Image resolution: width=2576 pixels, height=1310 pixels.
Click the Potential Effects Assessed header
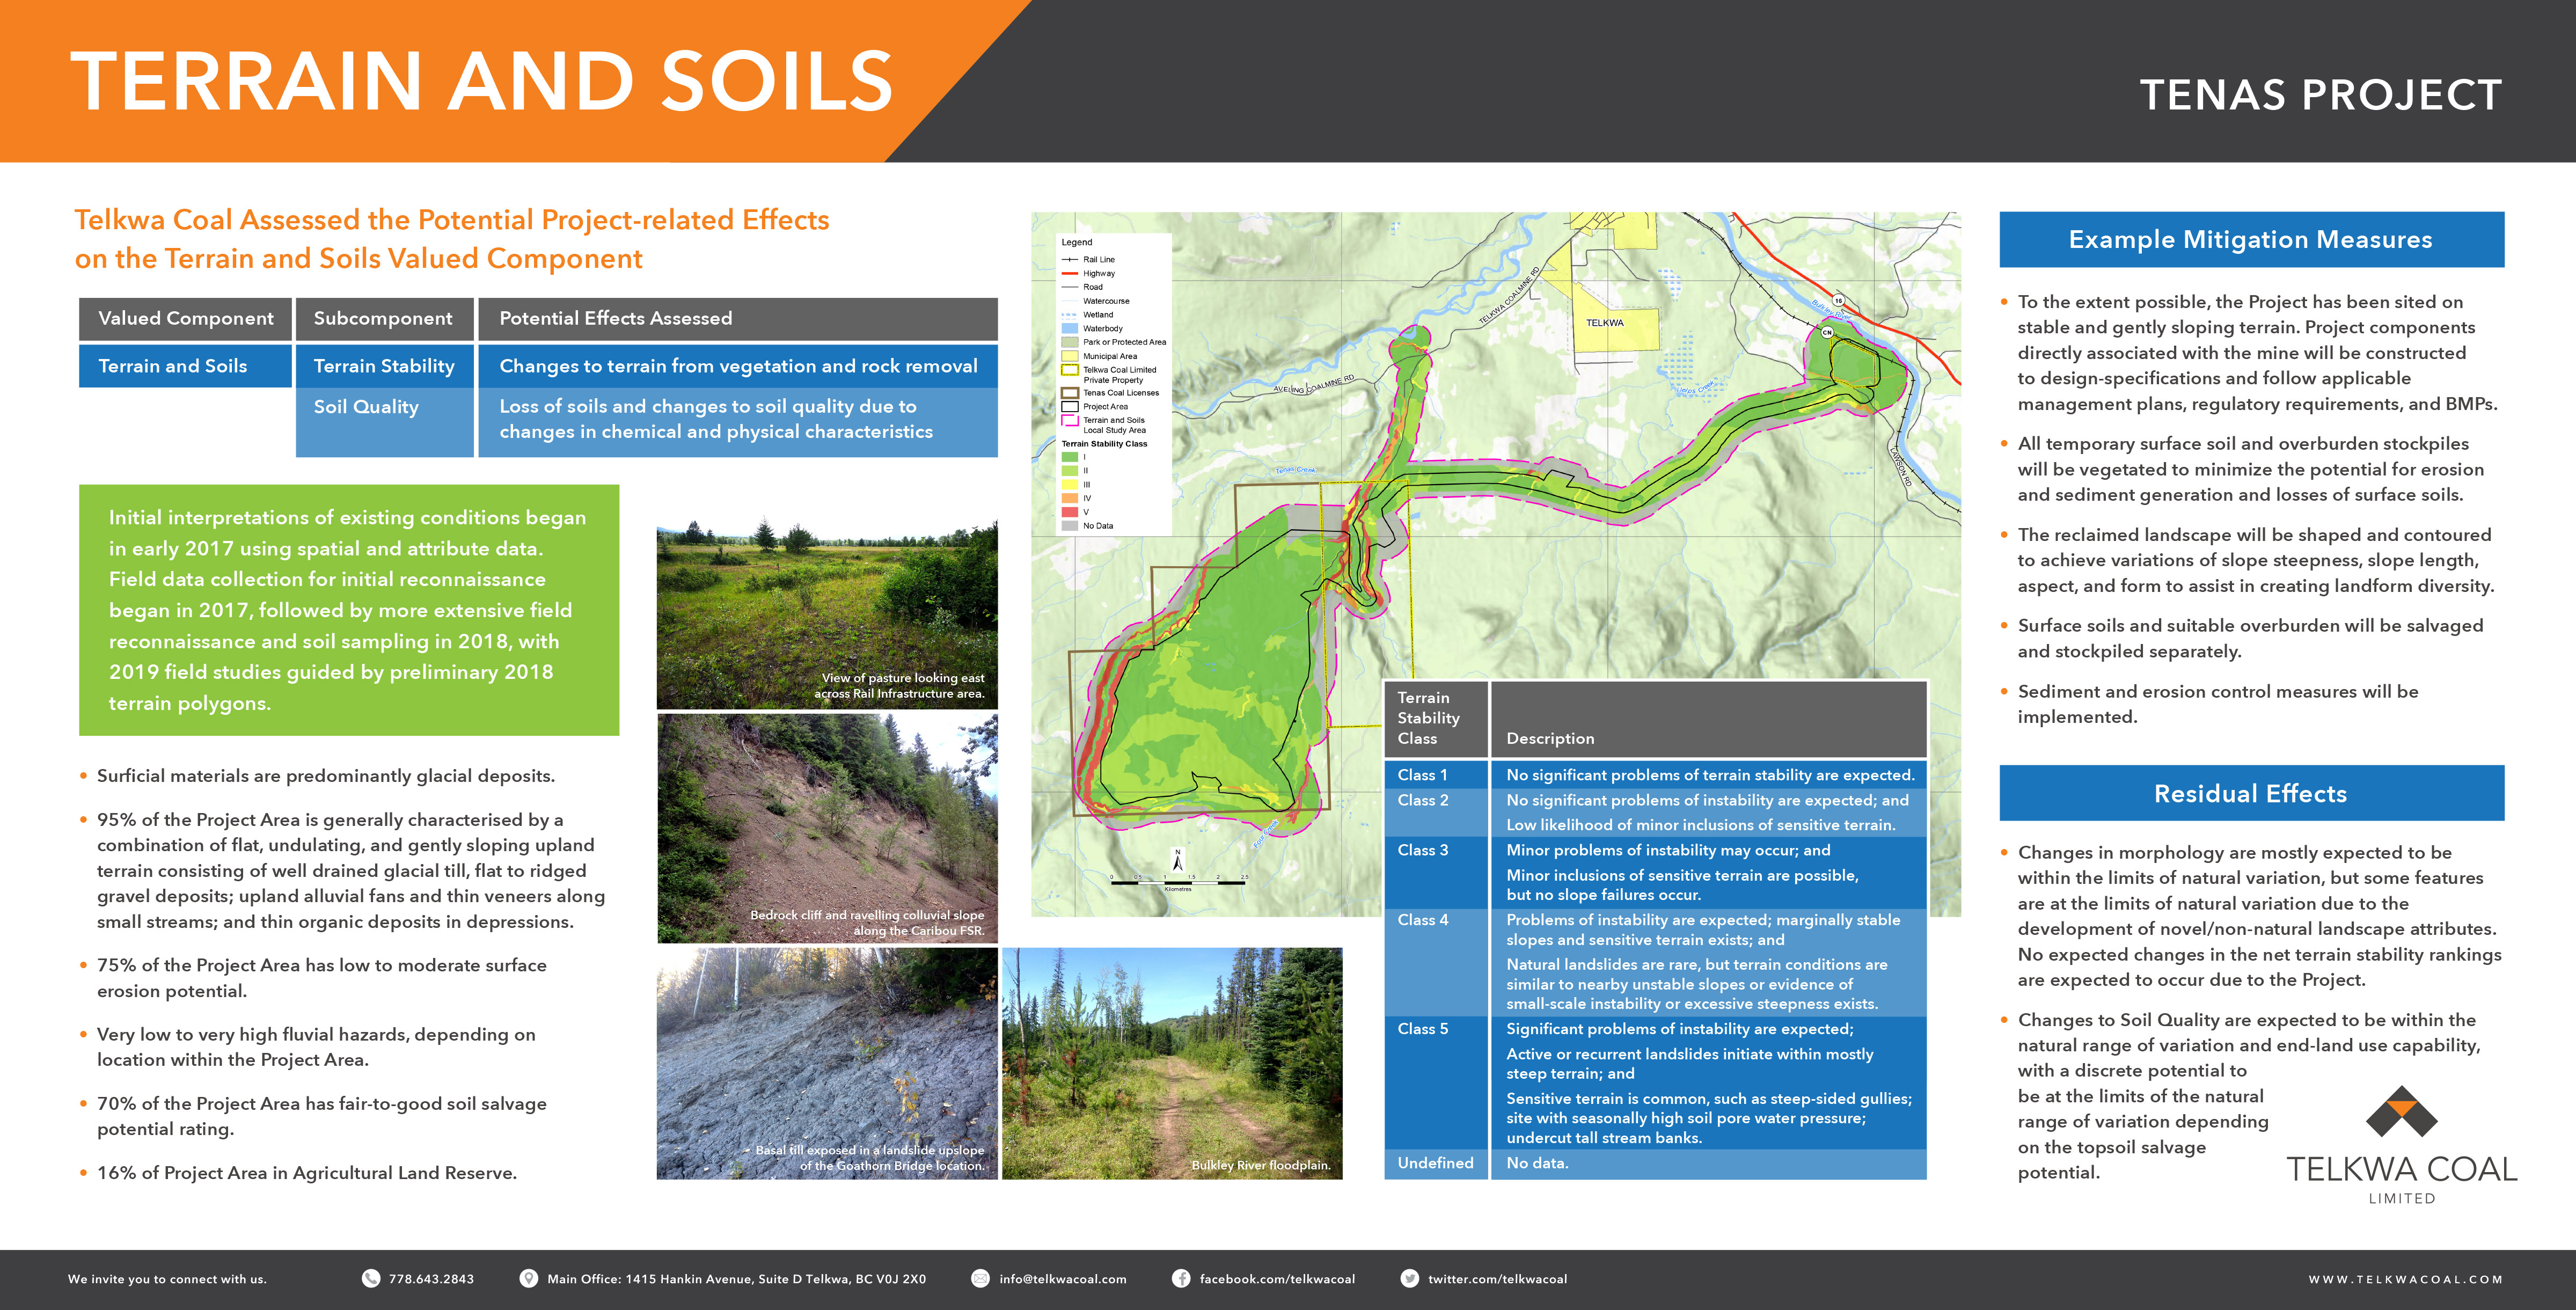(x=738, y=318)
